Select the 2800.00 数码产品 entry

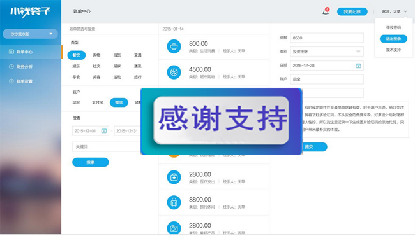point(214,225)
